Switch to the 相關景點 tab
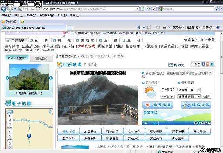The image size is (223, 153). 41,58
